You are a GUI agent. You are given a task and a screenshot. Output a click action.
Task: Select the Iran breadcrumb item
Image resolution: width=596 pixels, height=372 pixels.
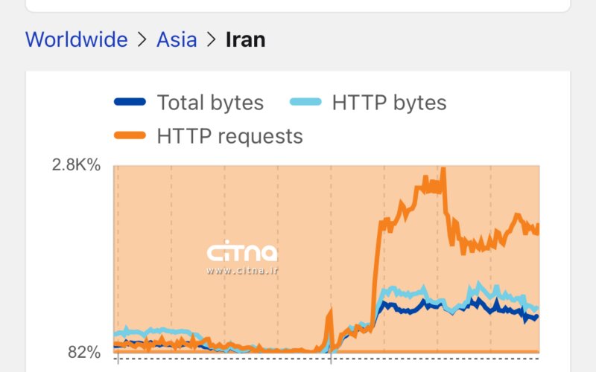click(x=246, y=39)
